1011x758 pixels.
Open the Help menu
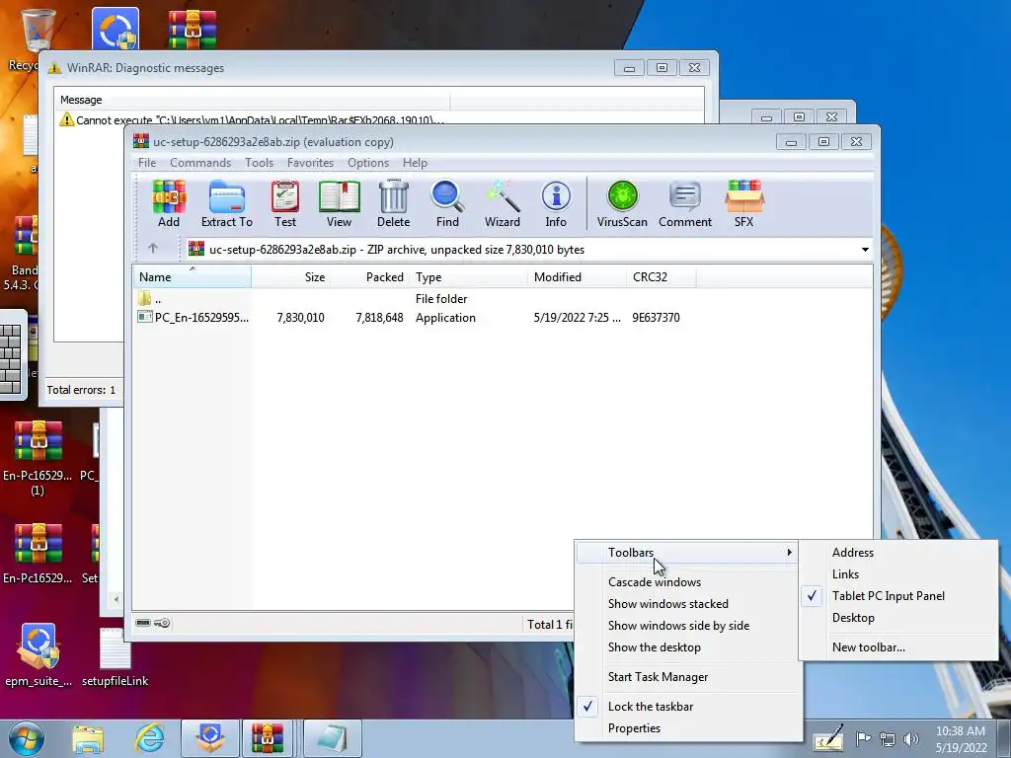415,163
